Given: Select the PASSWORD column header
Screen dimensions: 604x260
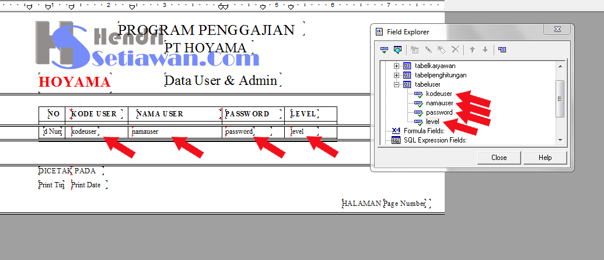Looking at the screenshot, I should (x=253, y=113).
